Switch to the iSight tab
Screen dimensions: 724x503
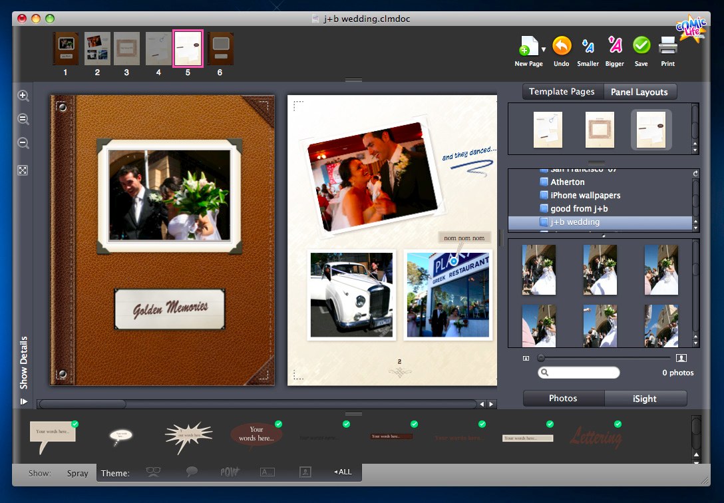(645, 399)
